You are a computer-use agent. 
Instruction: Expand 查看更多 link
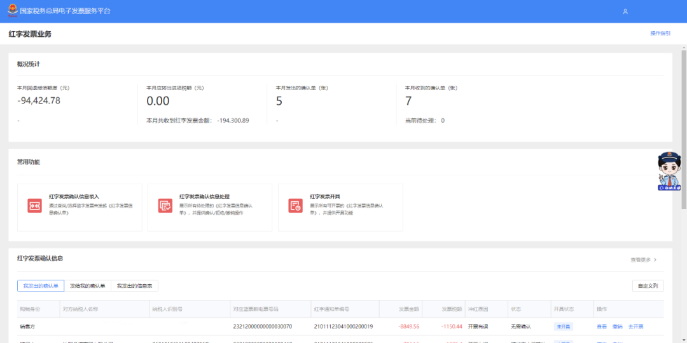[644, 260]
